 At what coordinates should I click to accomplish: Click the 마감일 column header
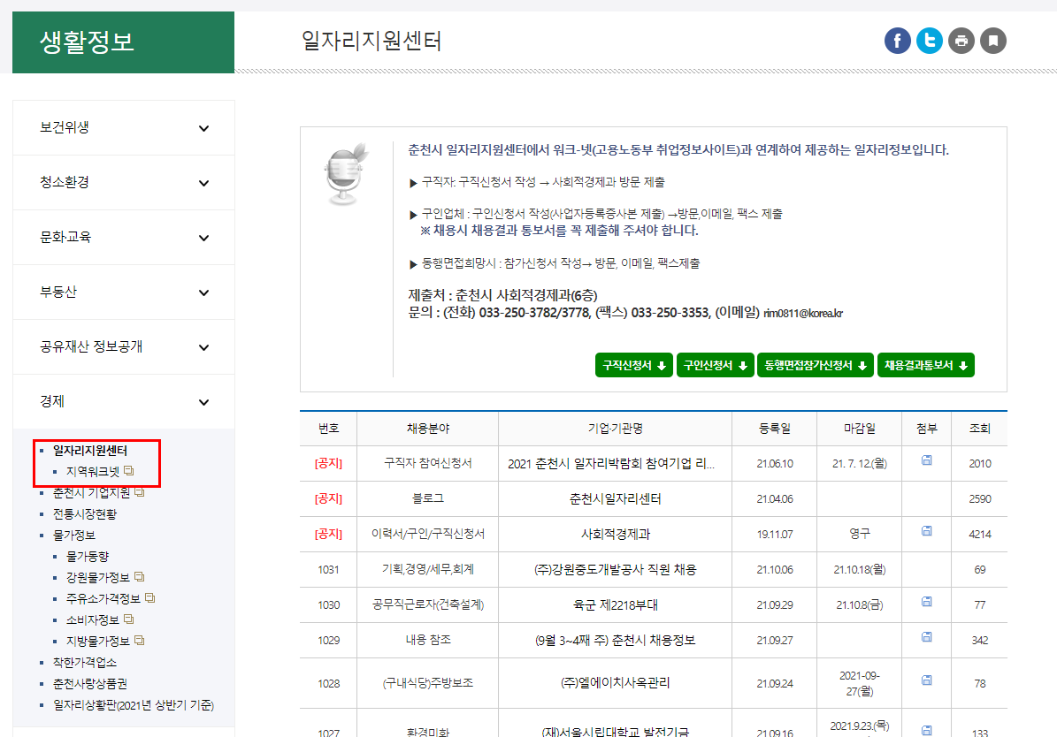pyautogui.click(x=860, y=429)
